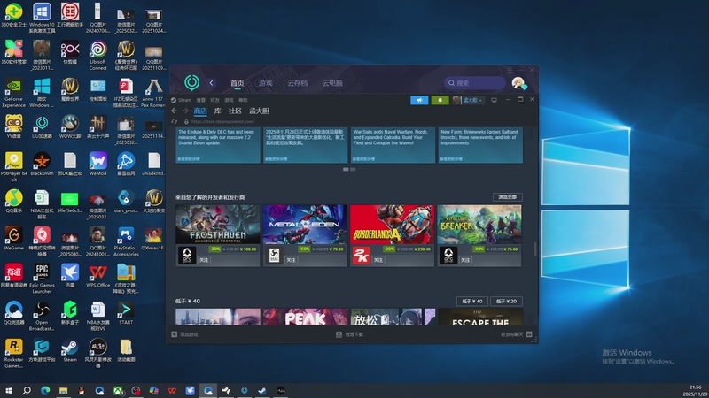Open the 云存档 tab in the UU window

click(x=298, y=83)
